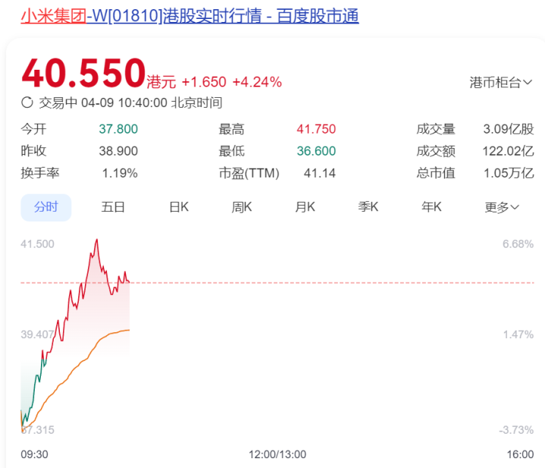Viewport: 545px width, 468px height.
Task: Click the peak of the red price line
Action: 96,240
